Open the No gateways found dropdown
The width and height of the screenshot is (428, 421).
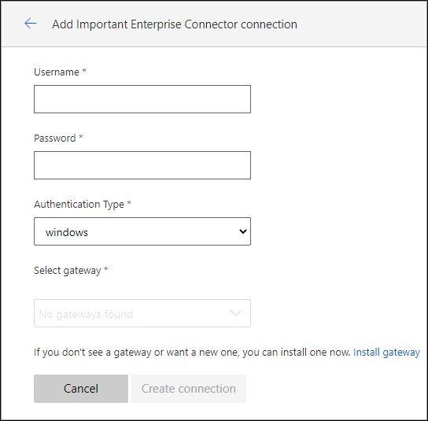tap(142, 313)
